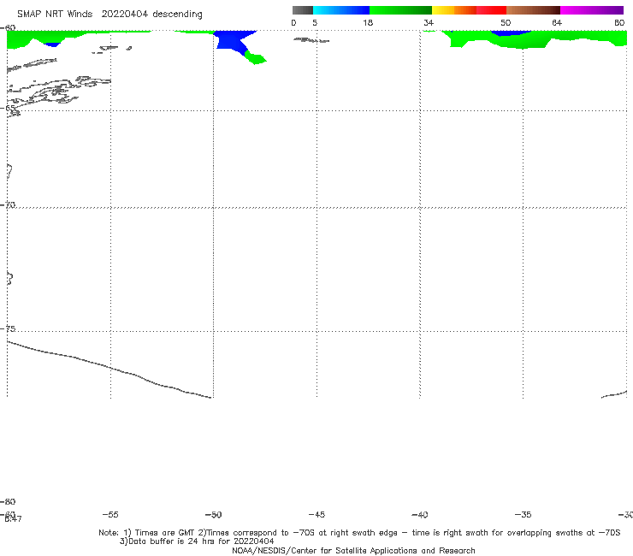This screenshot has width=633, height=556.
Task: Click the blue wind area near -36 longitude
Action: tap(511, 33)
